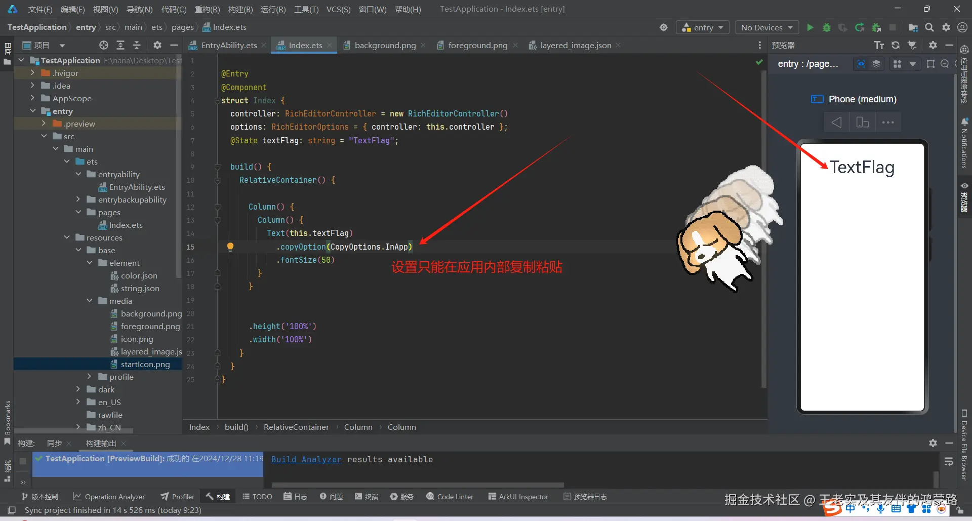The height and width of the screenshot is (521, 972).
Task: Select the 构建输出 build output tab
Action: pos(101,443)
